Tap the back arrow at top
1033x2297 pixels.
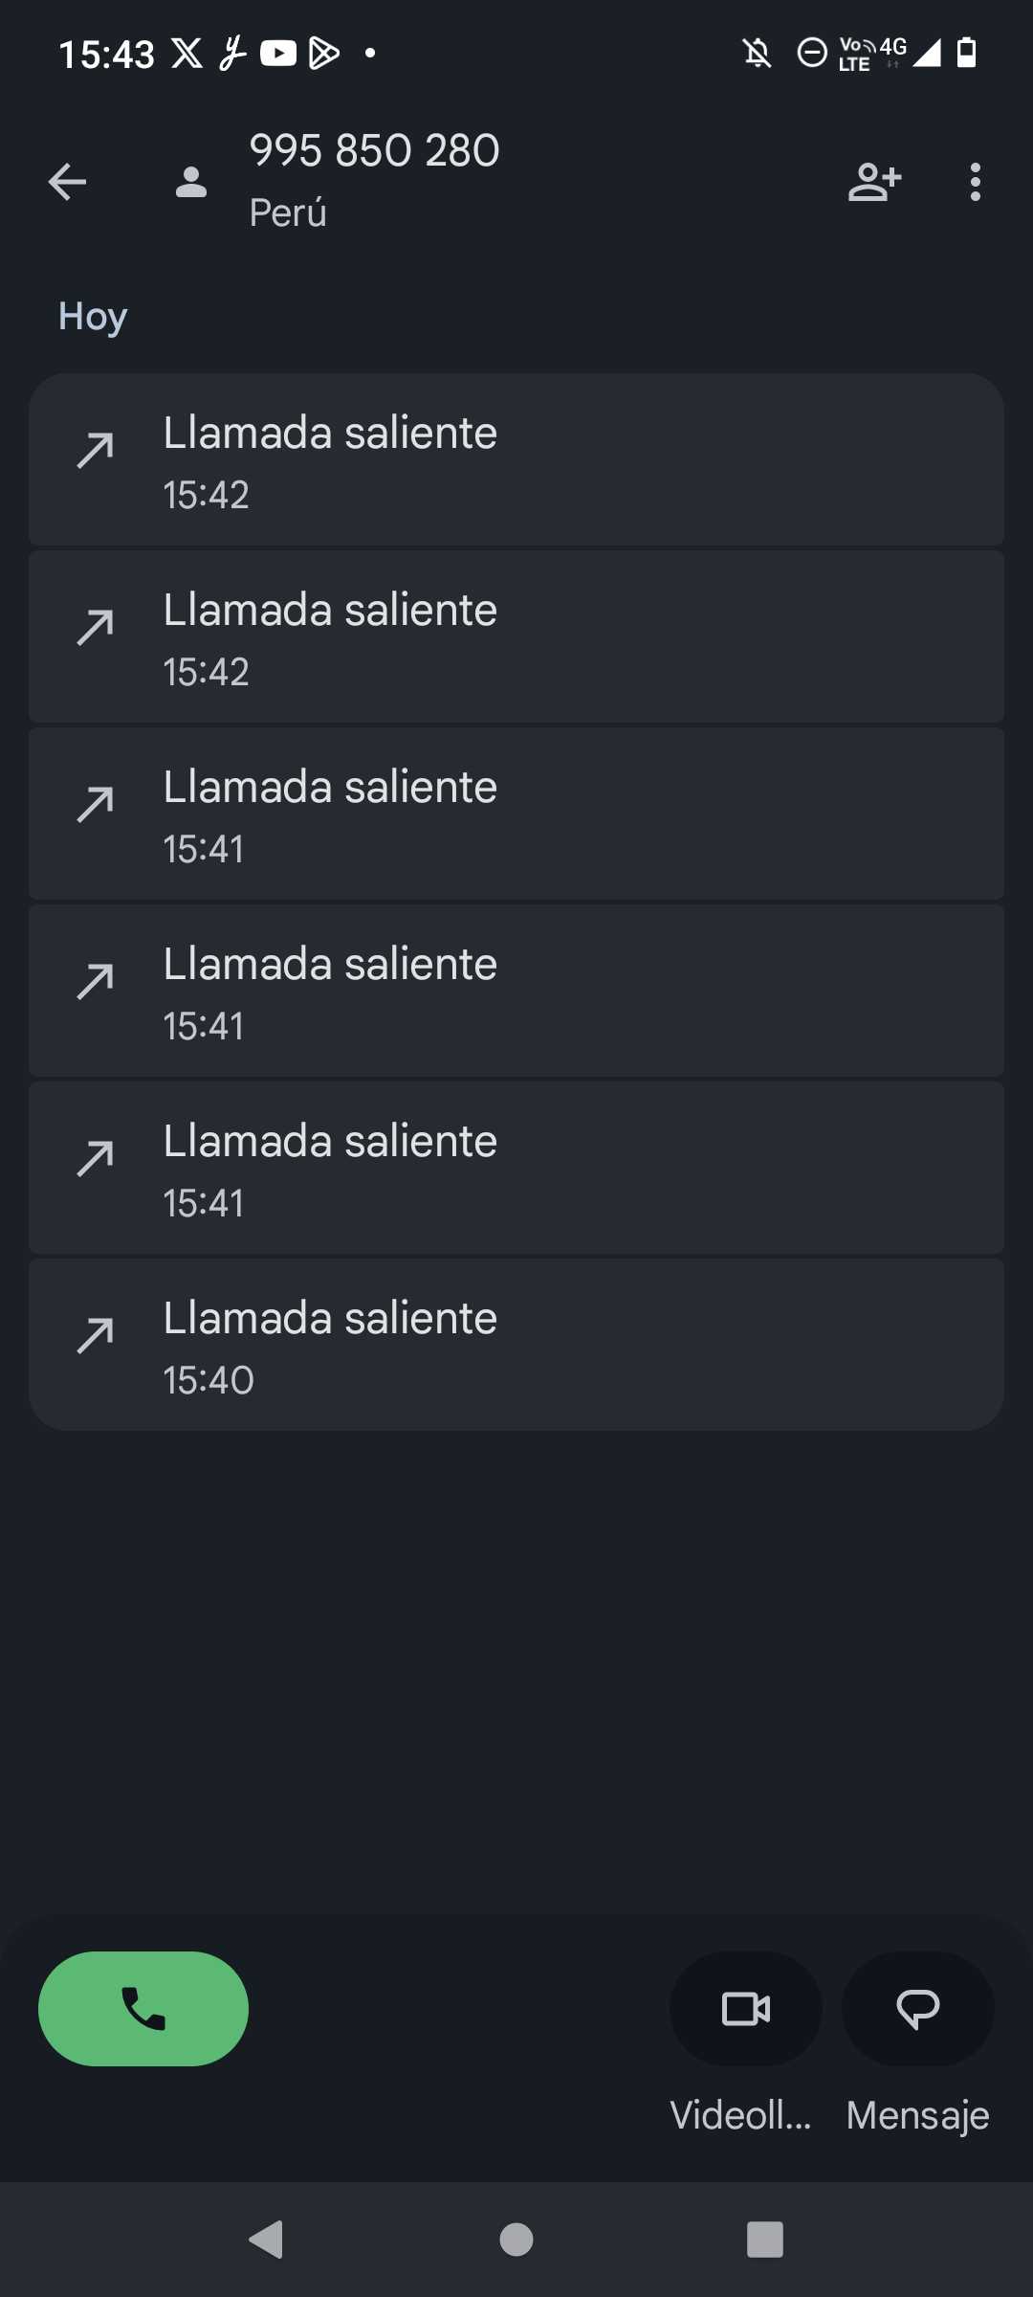click(67, 182)
